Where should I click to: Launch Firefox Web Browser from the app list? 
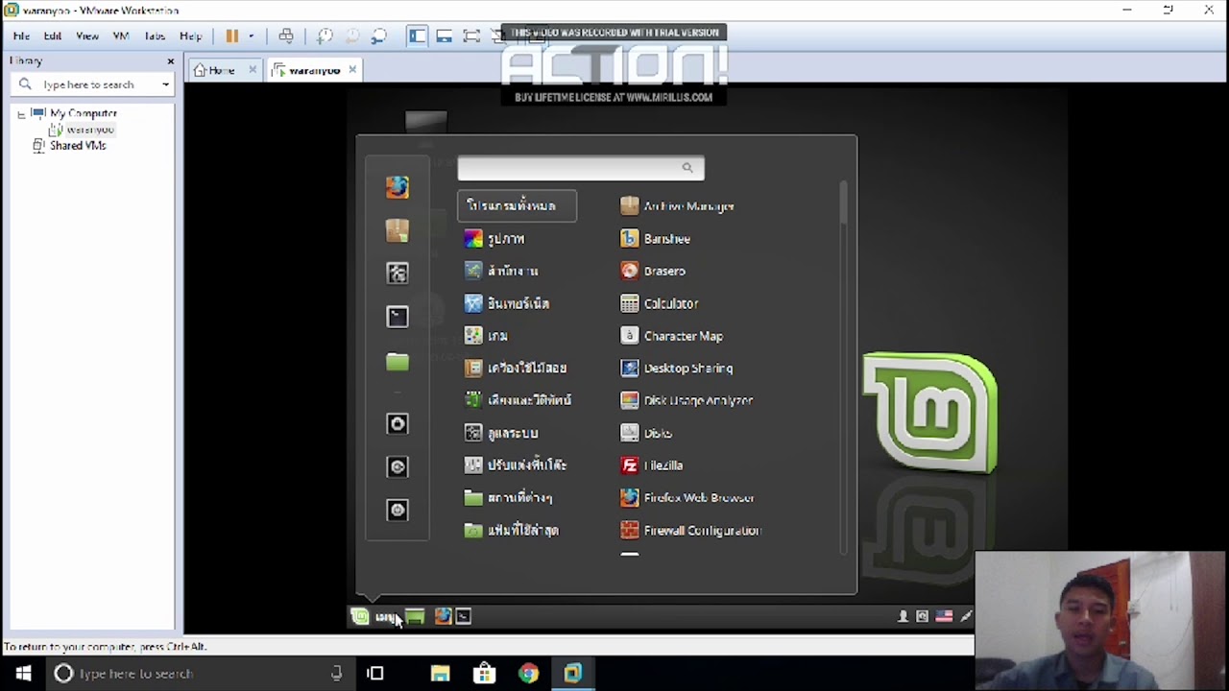(687, 498)
